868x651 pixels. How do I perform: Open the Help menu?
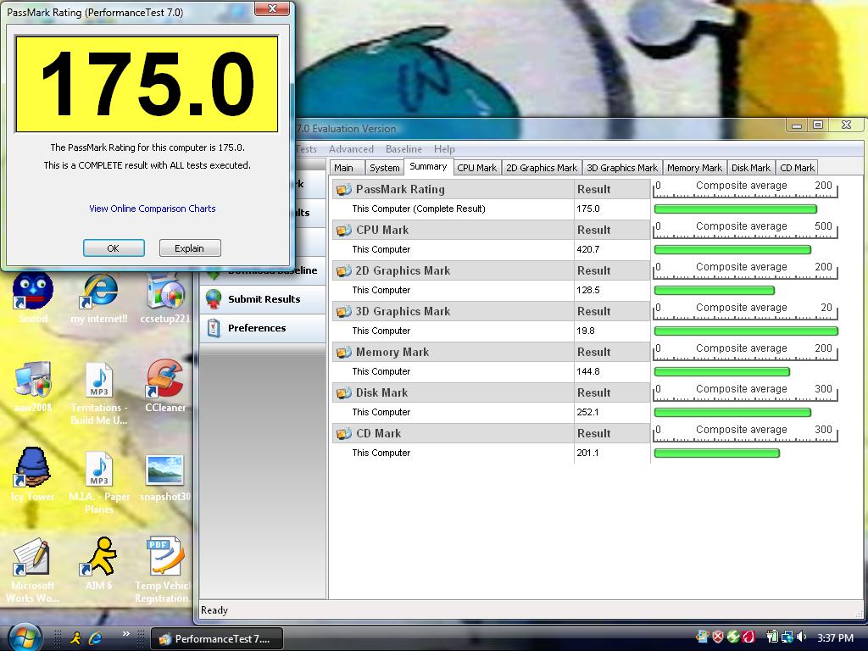point(444,149)
